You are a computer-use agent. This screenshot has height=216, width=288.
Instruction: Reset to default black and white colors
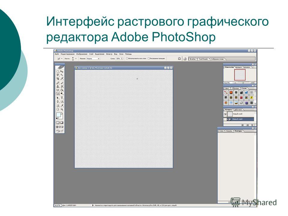57,118
